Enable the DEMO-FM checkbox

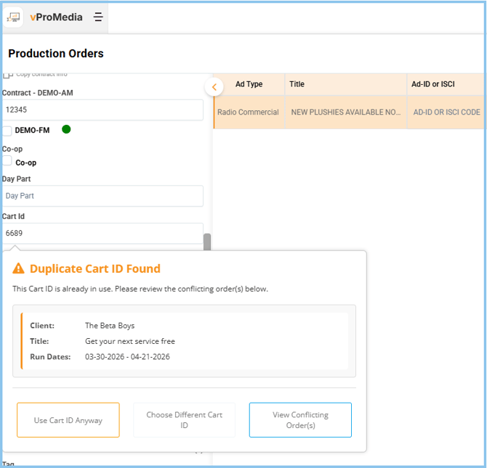7,131
